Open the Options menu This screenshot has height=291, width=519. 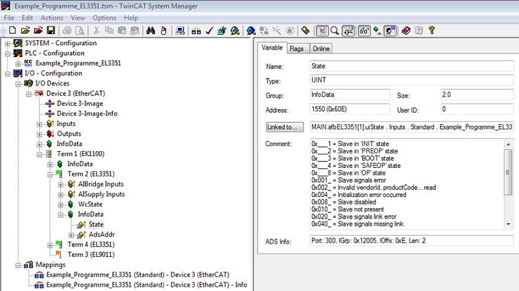tap(104, 18)
